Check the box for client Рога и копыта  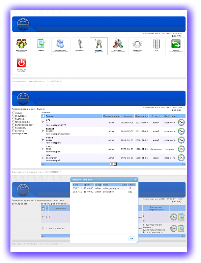pyautogui.click(x=43, y=229)
